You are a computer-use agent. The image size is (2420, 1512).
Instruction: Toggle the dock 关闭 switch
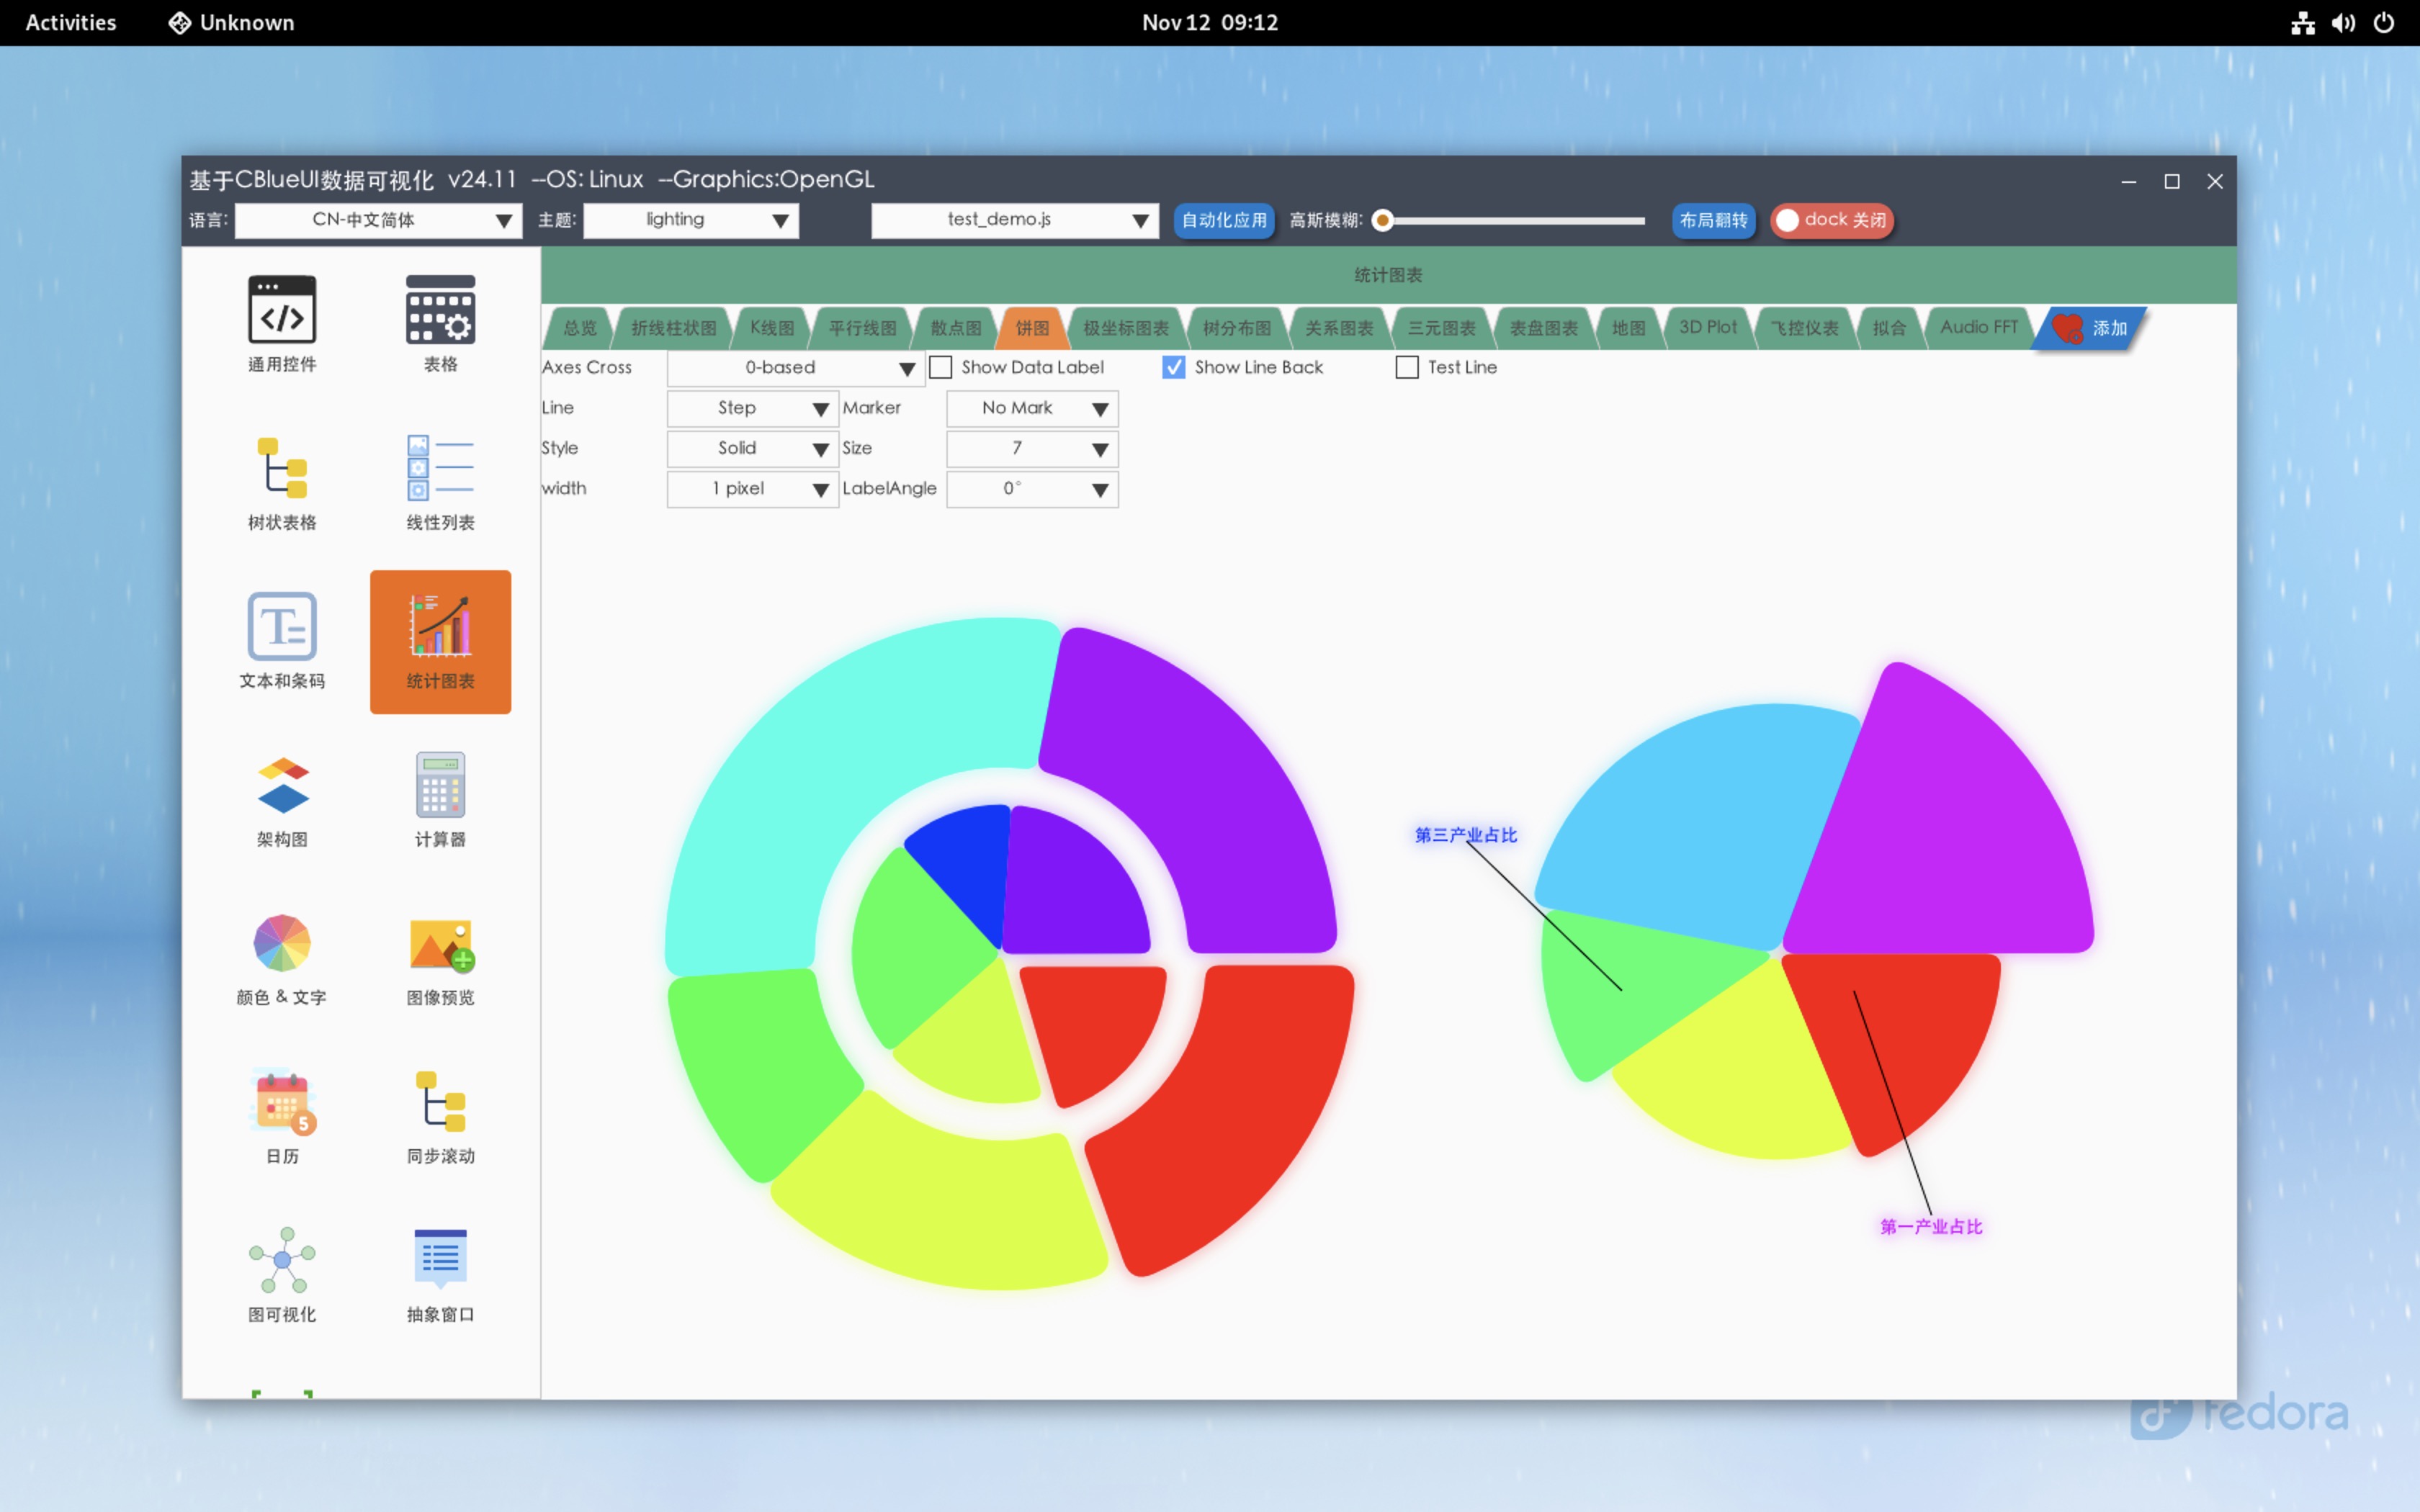coord(1831,220)
